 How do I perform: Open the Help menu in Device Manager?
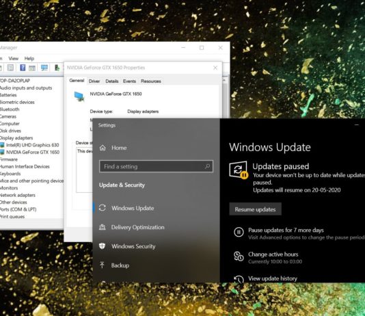(29, 58)
